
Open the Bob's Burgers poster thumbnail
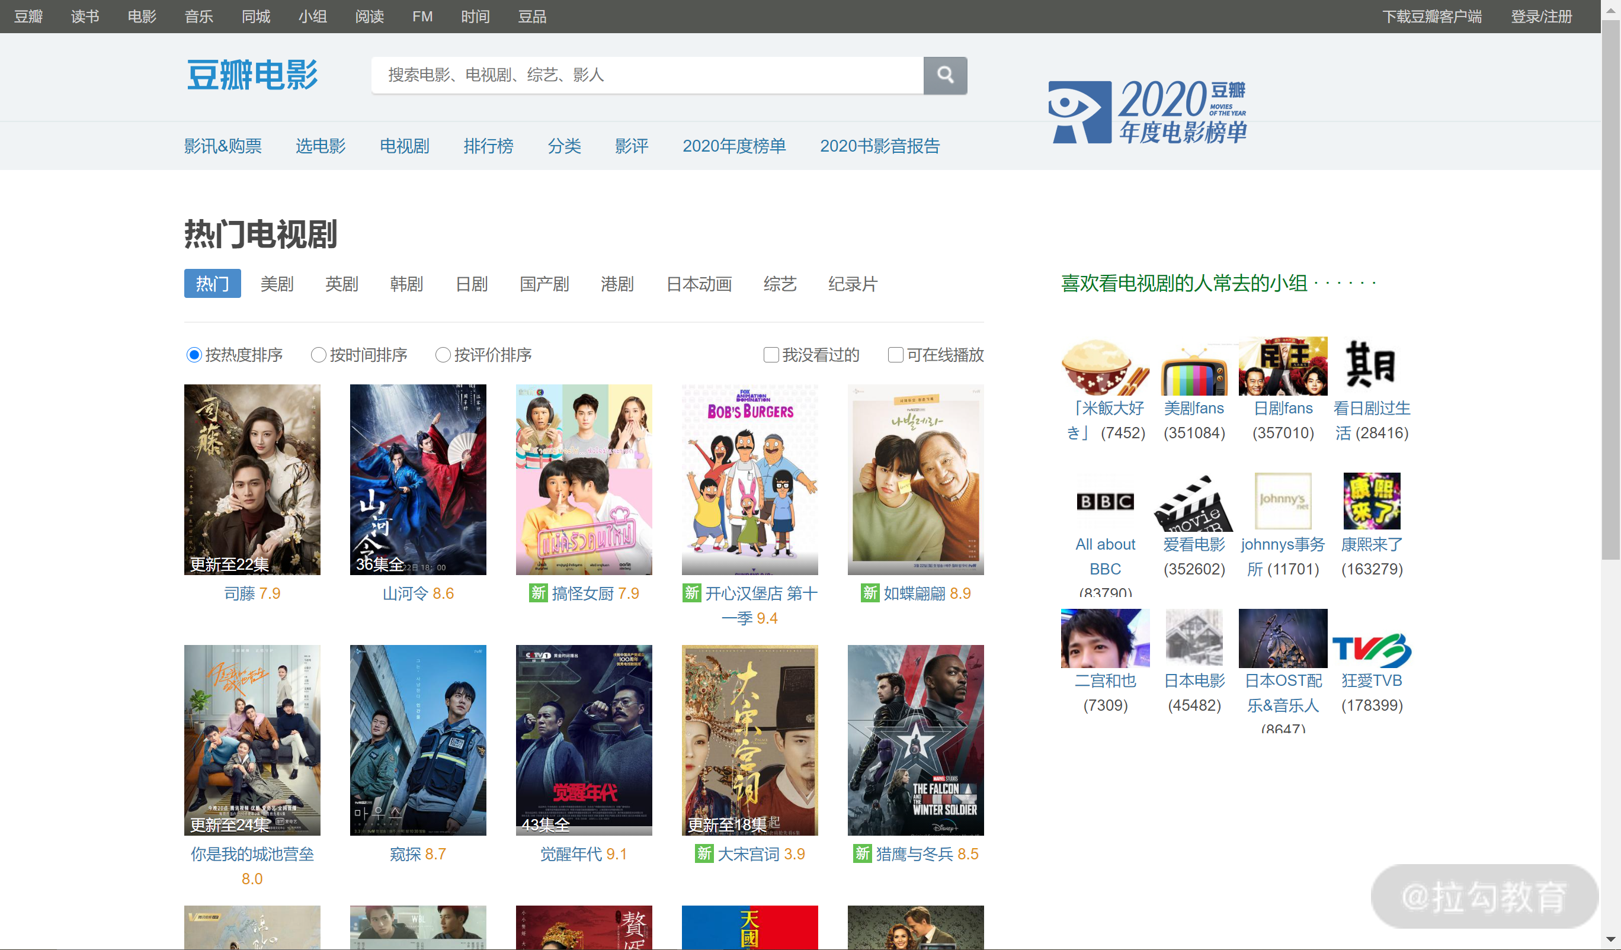point(750,480)
